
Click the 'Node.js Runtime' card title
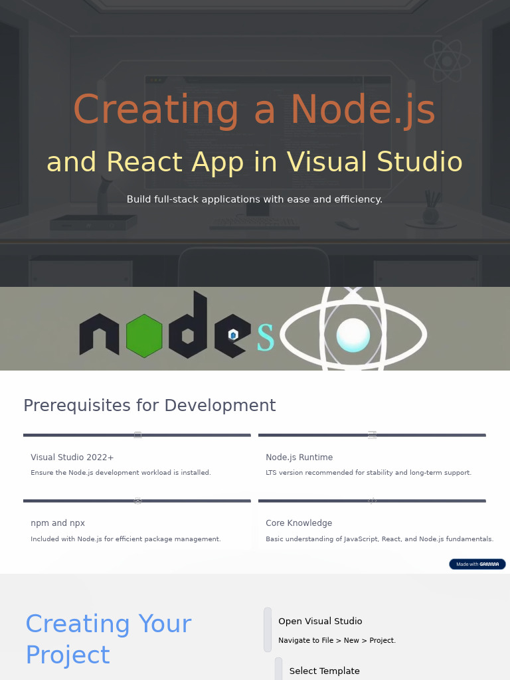pos(299,457)
